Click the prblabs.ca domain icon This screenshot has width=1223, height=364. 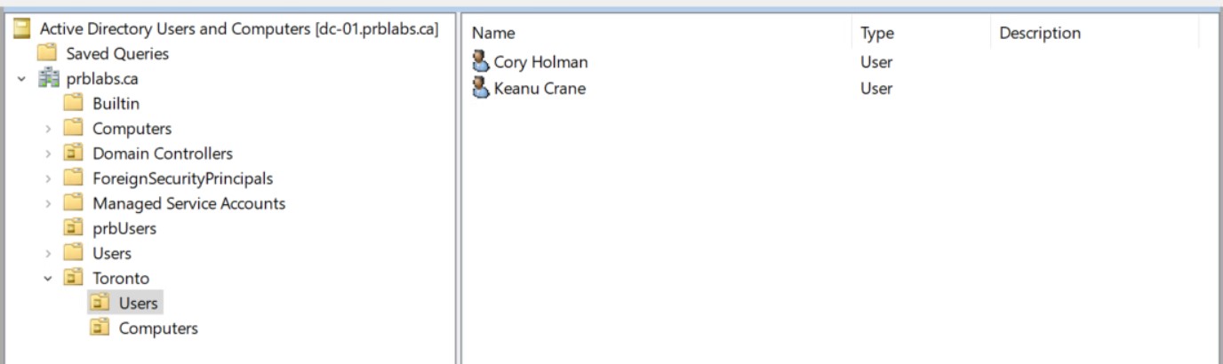(49, 79)
